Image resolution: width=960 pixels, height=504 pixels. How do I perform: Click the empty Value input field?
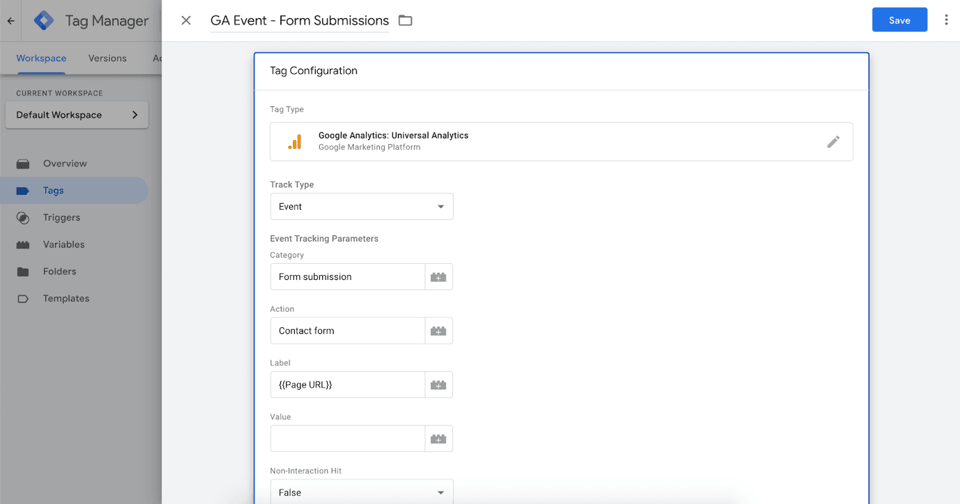(x=348, y=439)
